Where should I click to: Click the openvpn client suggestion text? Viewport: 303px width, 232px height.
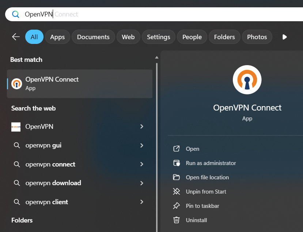pos(46,202)
